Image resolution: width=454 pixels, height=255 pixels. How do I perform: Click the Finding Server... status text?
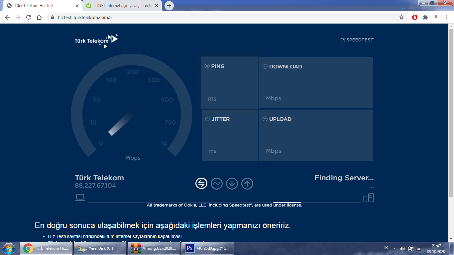tap(344, 178)
